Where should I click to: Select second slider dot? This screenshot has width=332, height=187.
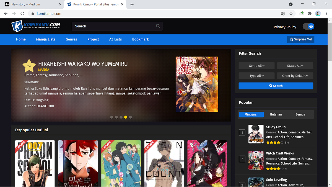coord(116,117)
